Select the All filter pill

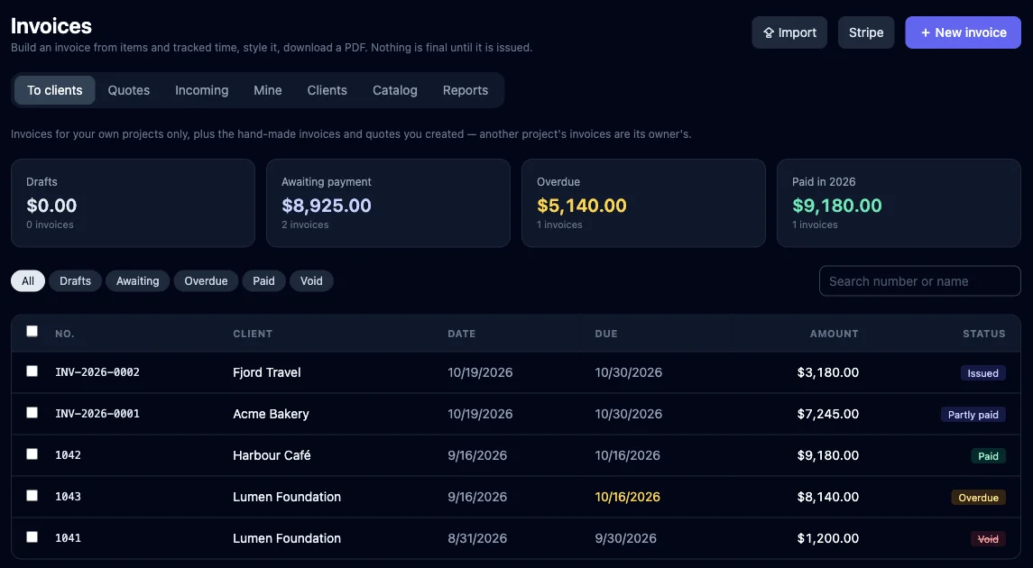point(28,281)
